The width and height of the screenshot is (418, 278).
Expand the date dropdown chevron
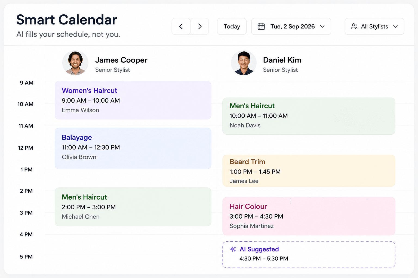pyautogui.click(x=322, y=26)
